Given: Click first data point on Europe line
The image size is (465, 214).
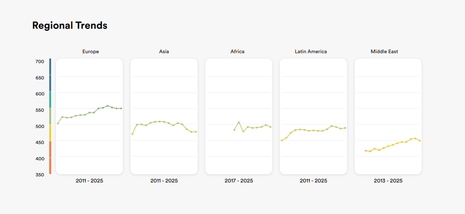Looking at the screenshot, I should click(x=58, y=124).
